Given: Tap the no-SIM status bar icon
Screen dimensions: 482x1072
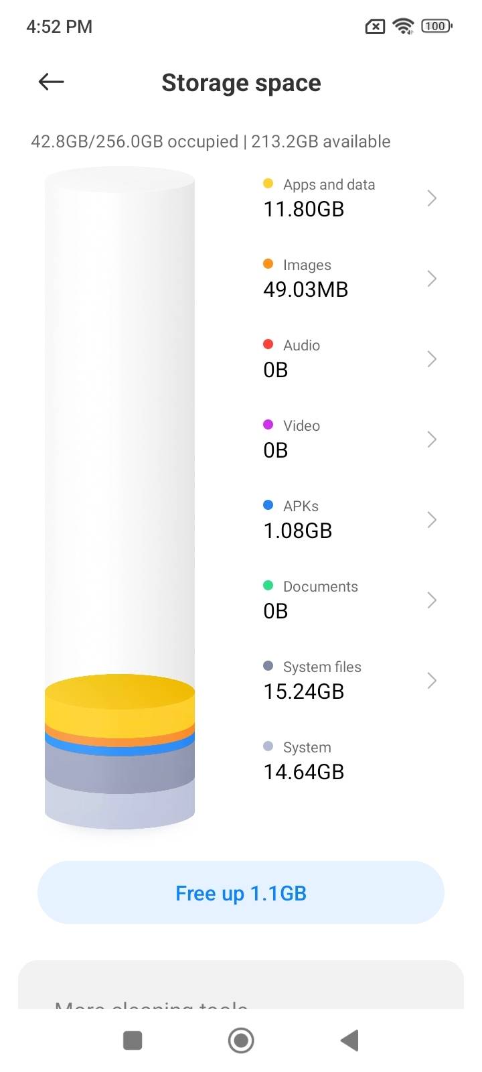Looking at the screenshot, I should pyautogui.click(x=375, y=27).
